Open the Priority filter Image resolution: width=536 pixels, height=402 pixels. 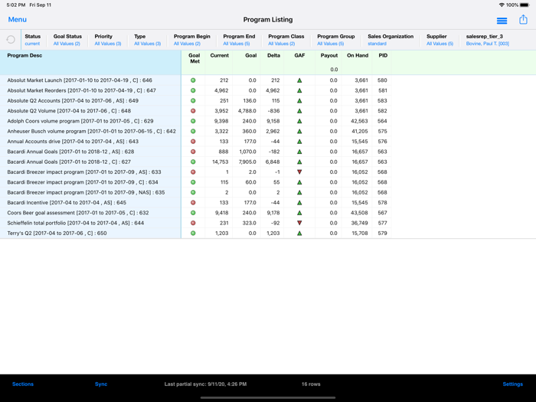point(108,40)
